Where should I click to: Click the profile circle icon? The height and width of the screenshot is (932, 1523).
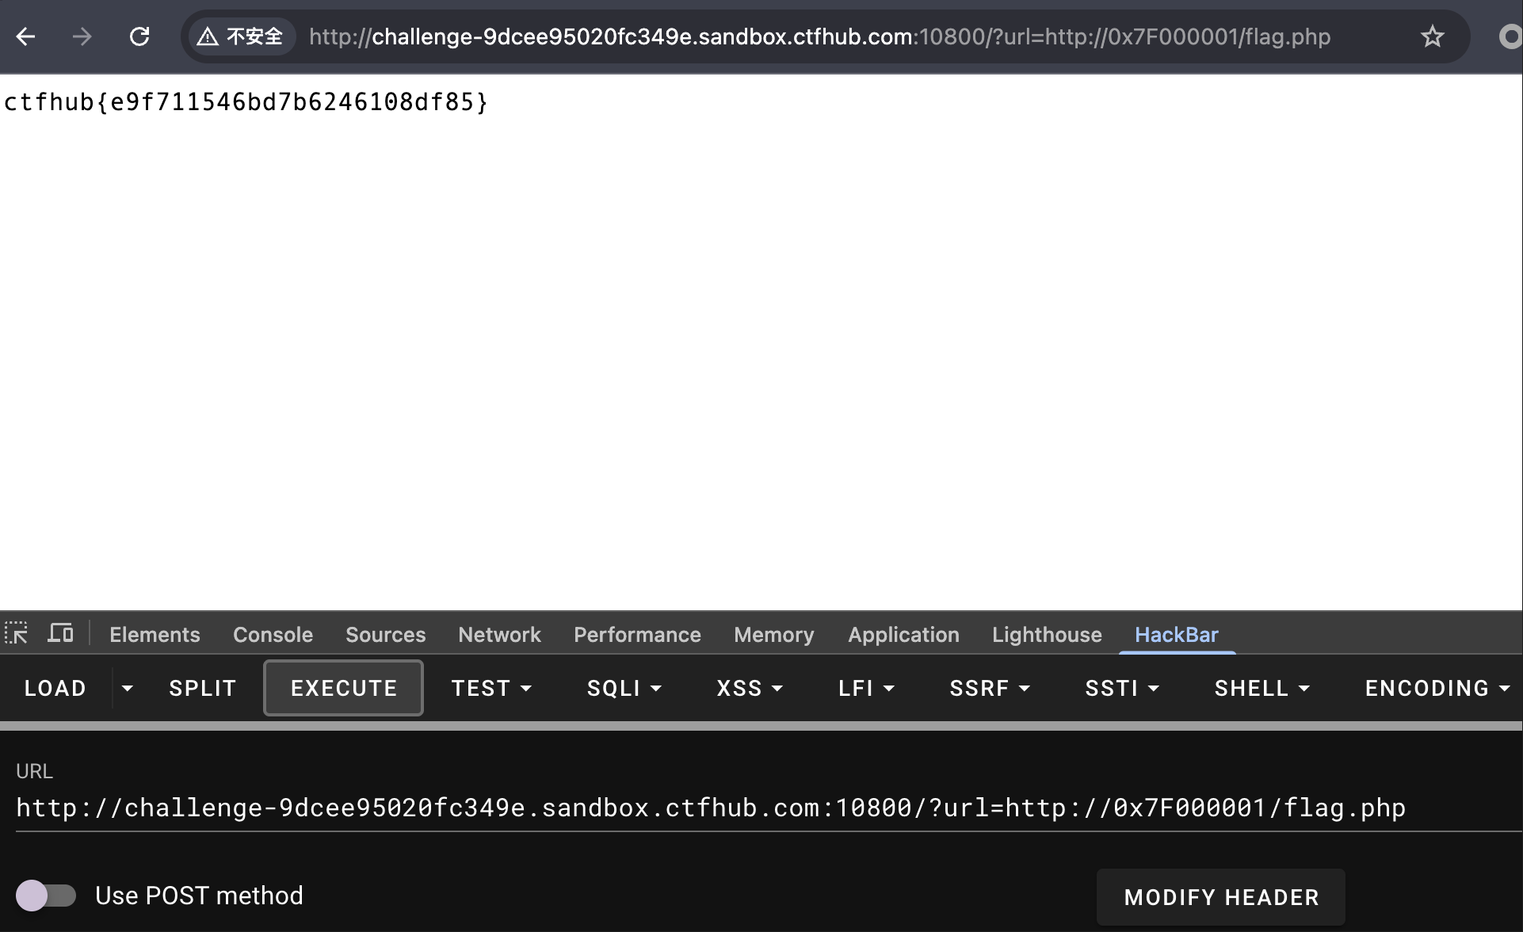[1510, 36]
